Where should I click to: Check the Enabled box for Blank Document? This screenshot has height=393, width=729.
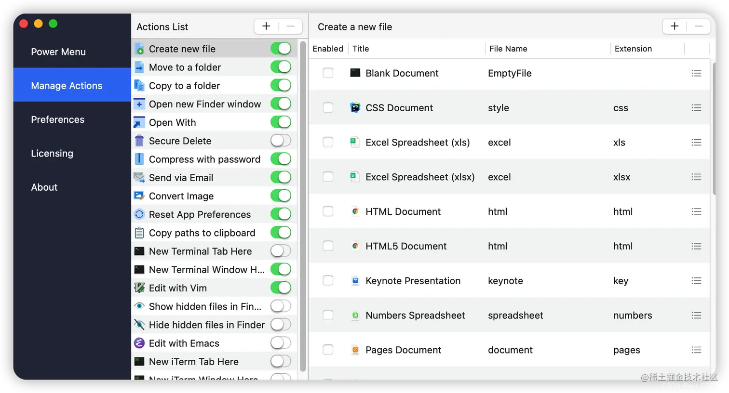pyautogui.click(x=328, y=73)
